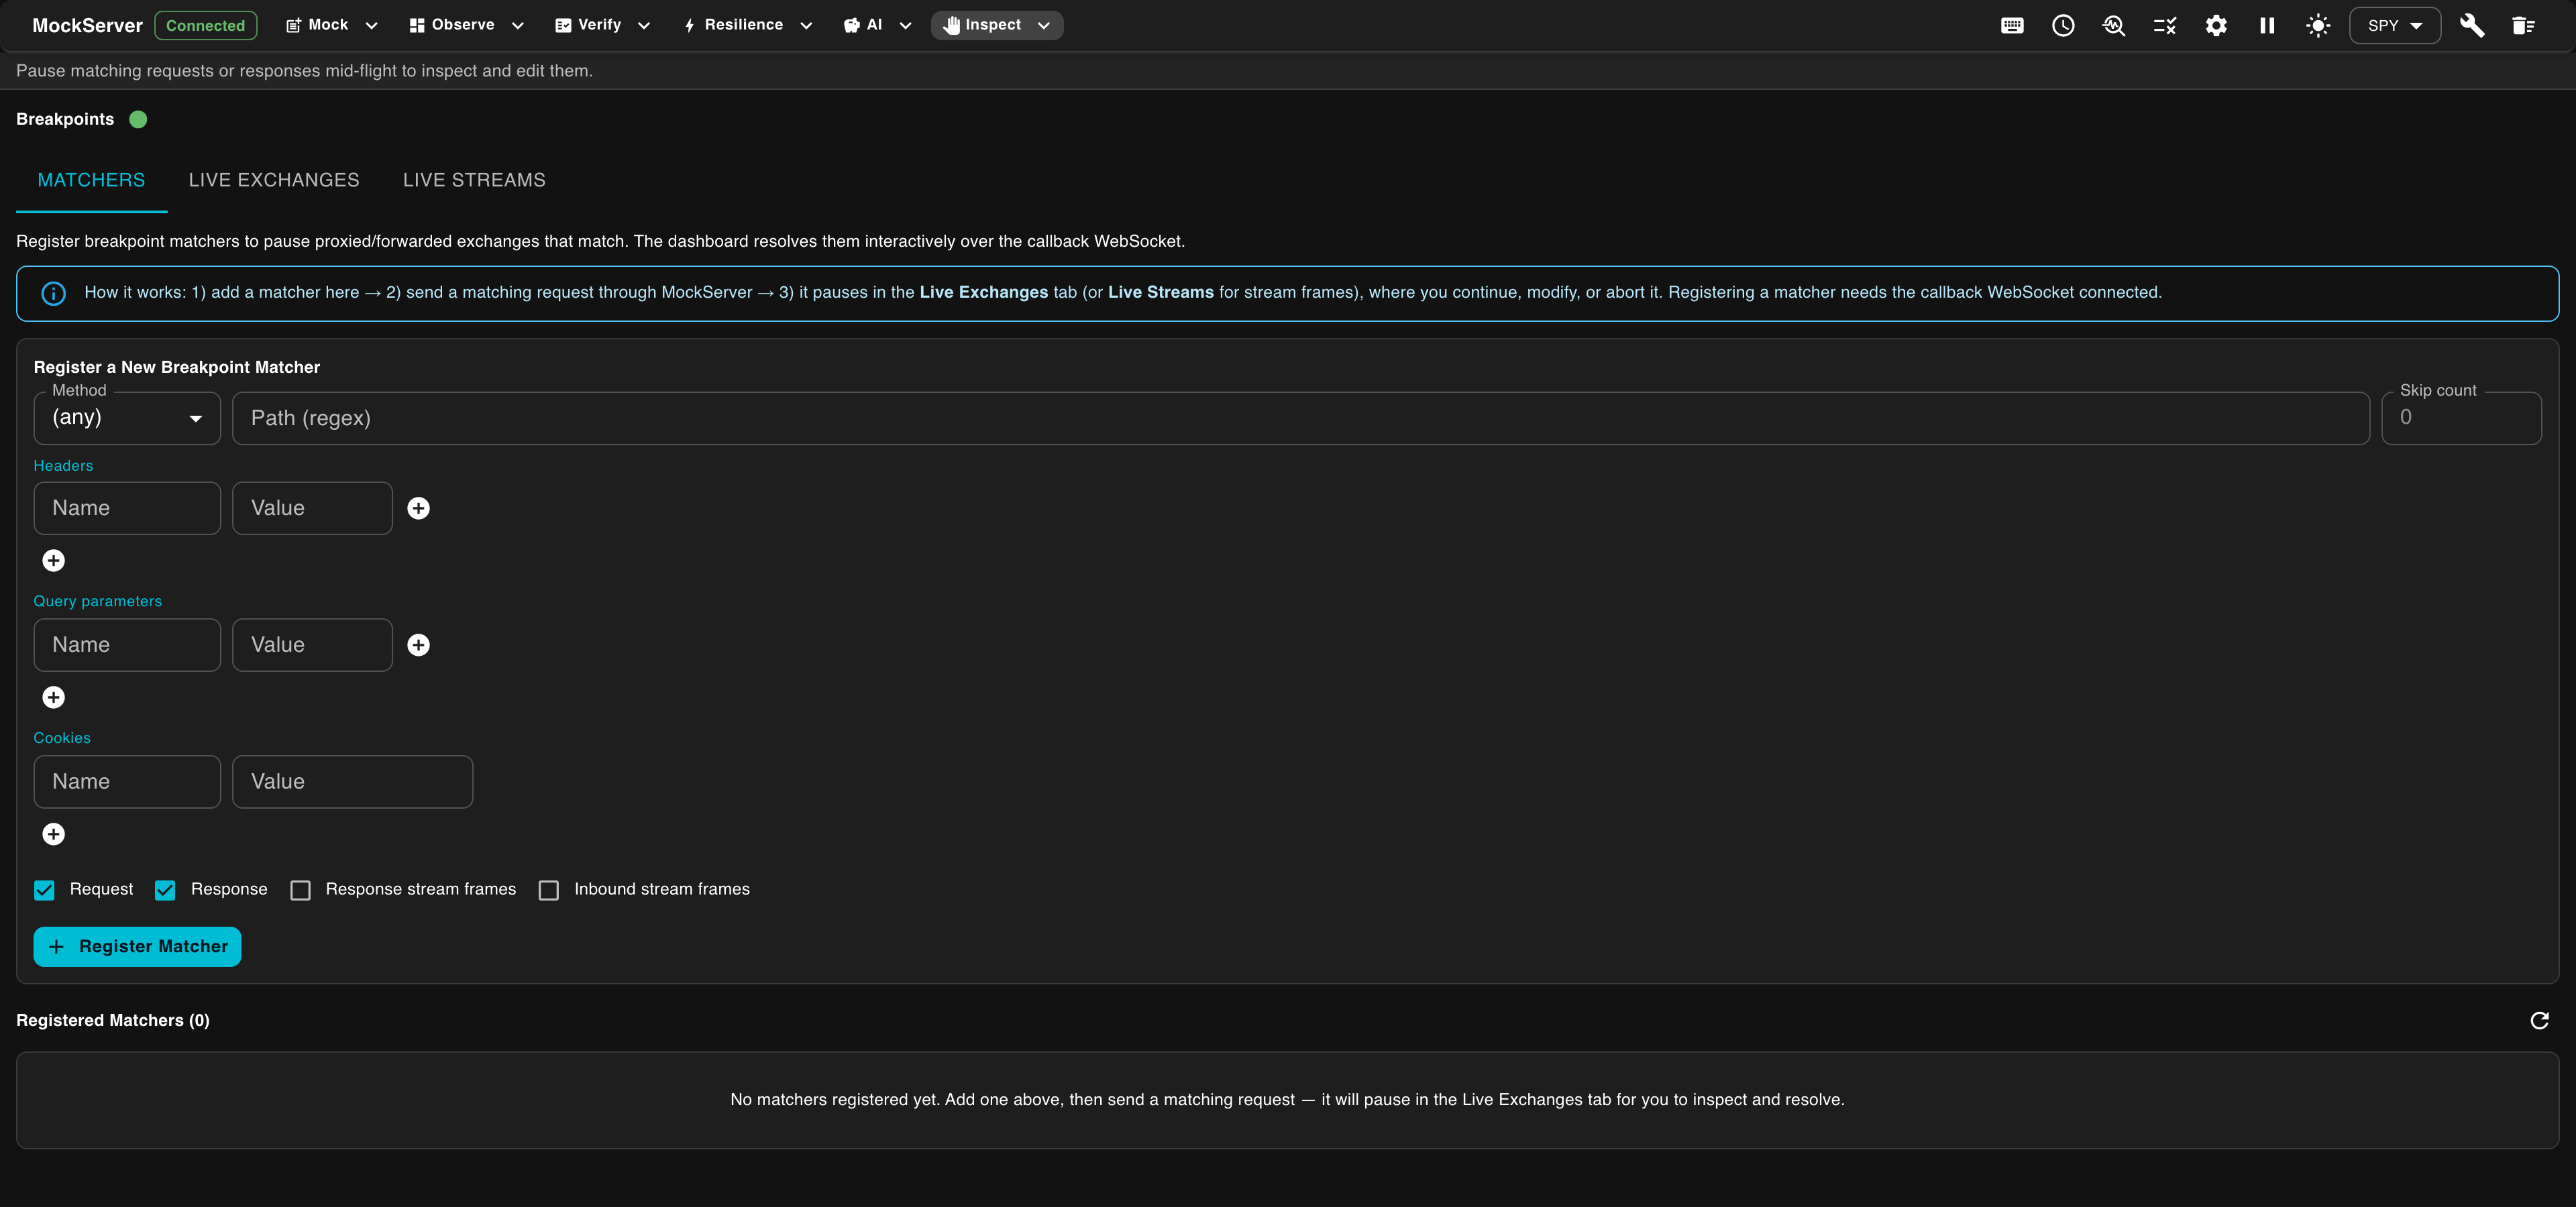Open the traffic search magnifier icon
Image resolution: width=2576 pixels, height=1207 pixels.
pos(2114,26)
